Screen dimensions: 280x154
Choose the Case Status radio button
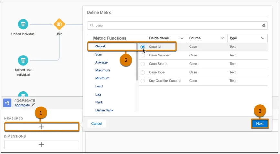point(143,64)
